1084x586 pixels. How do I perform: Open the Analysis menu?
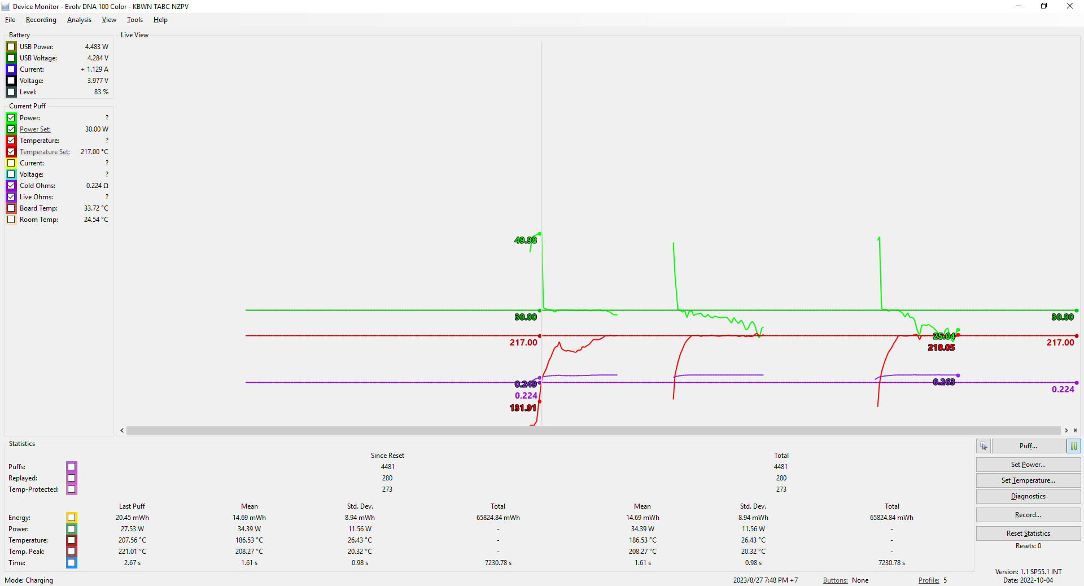(79, 20)
